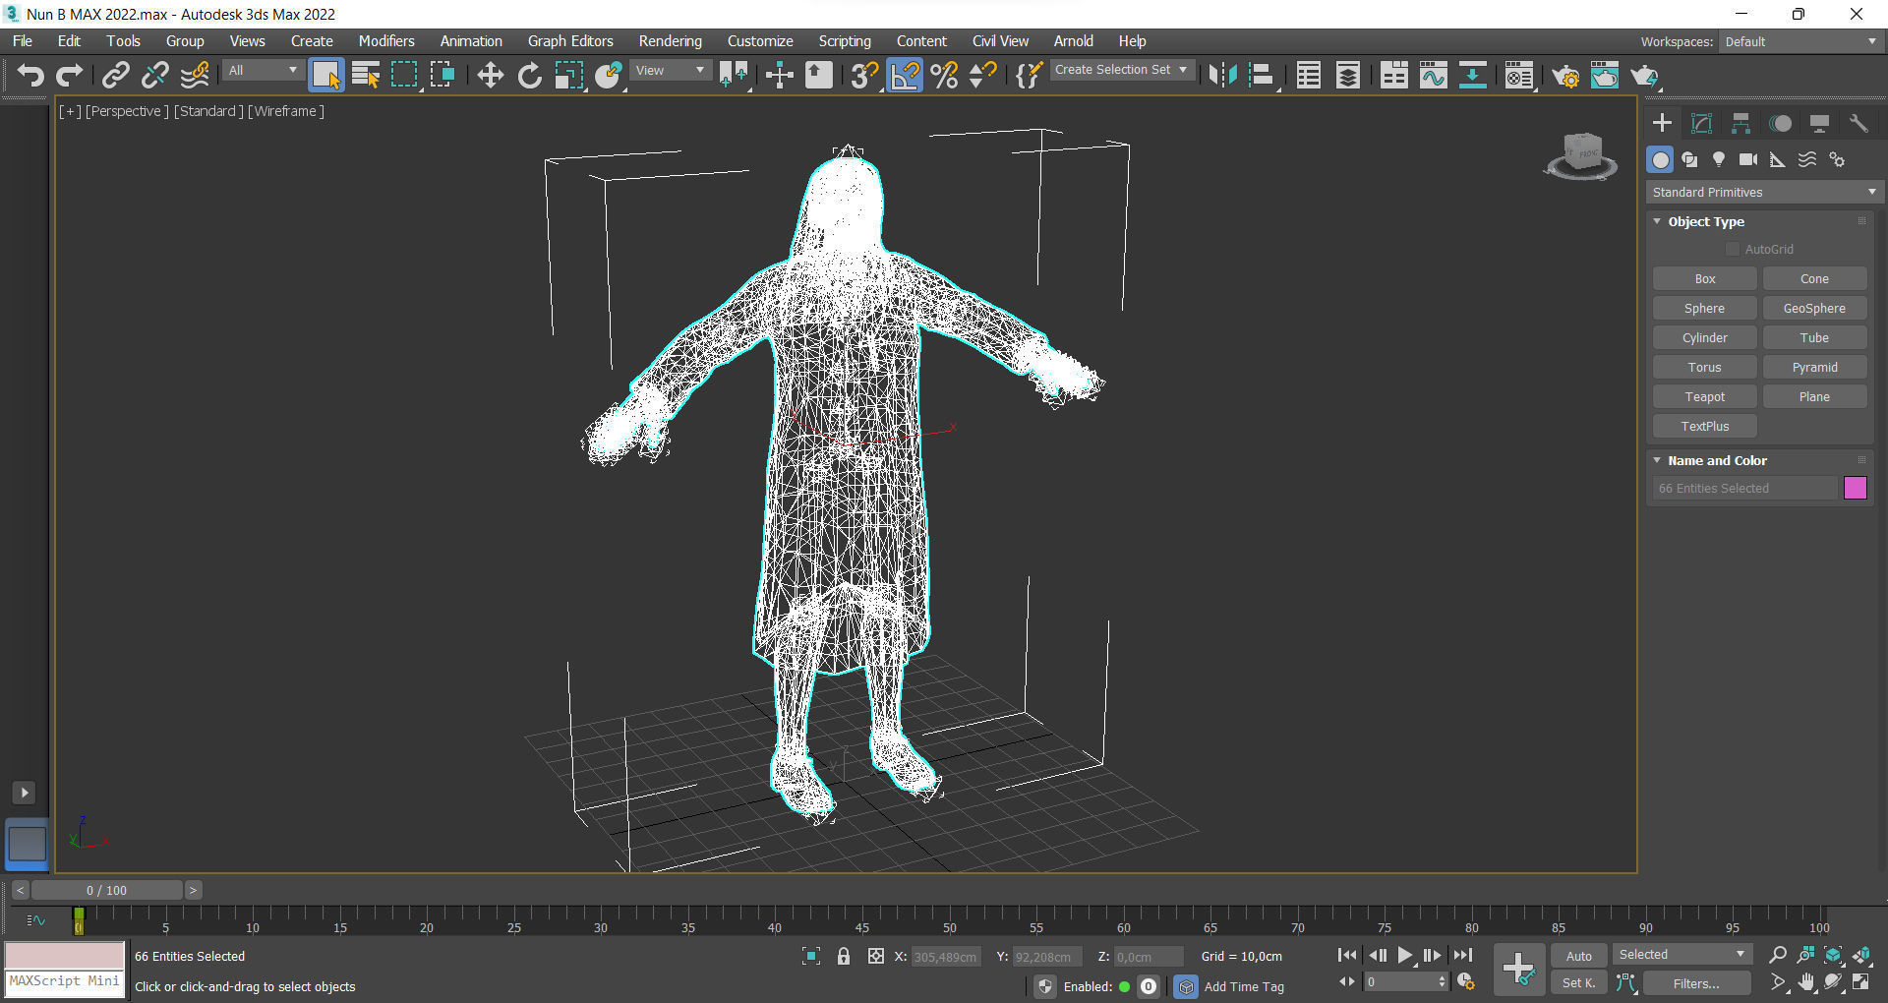Screen dimensions: 1888x1003
Task: Enable the AutoGrid checkbox
Action: (1733, 250)
